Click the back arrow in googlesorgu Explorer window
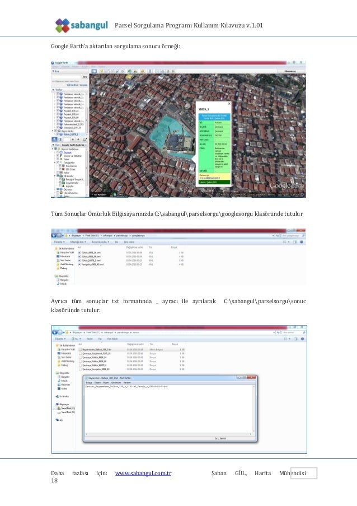Screen dimensions: 357x506 [54, 235]
